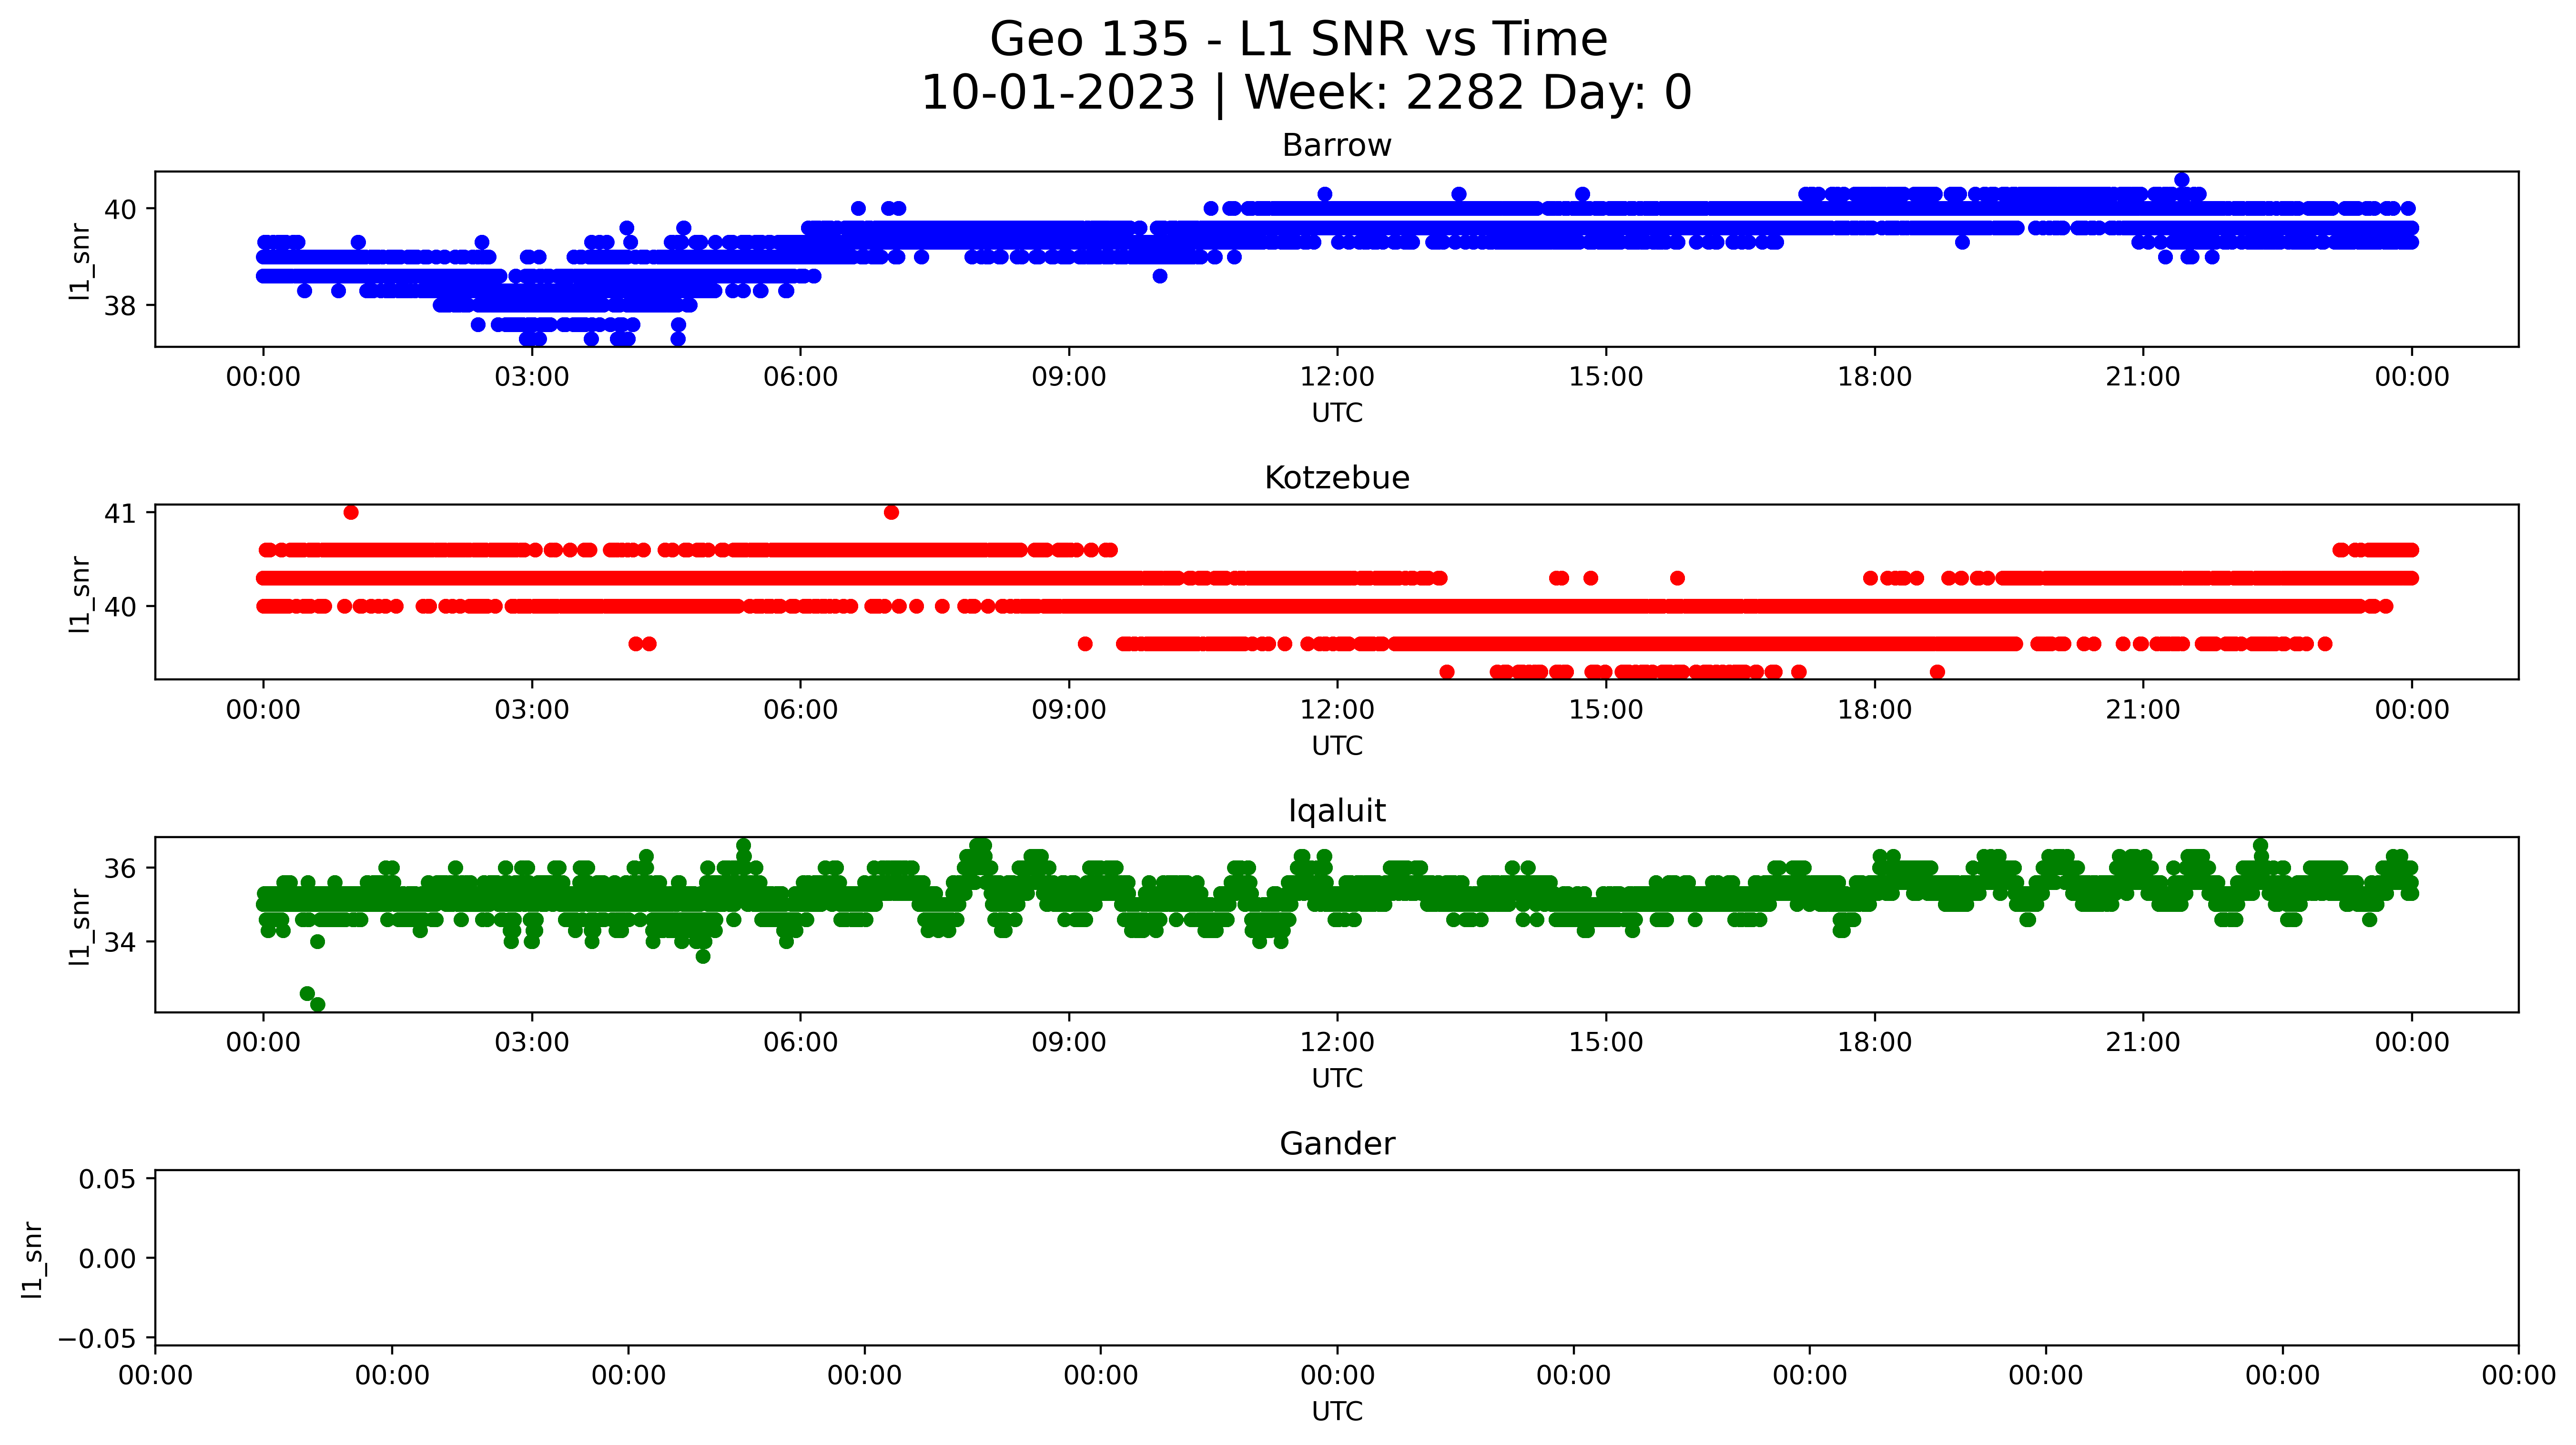Image resolution: width=2576 pixels, height=1445 pixels.
Task: Click the main title 'Geo 135 - L1 SNR vs Time'
Action: [x=1298, y=40]
